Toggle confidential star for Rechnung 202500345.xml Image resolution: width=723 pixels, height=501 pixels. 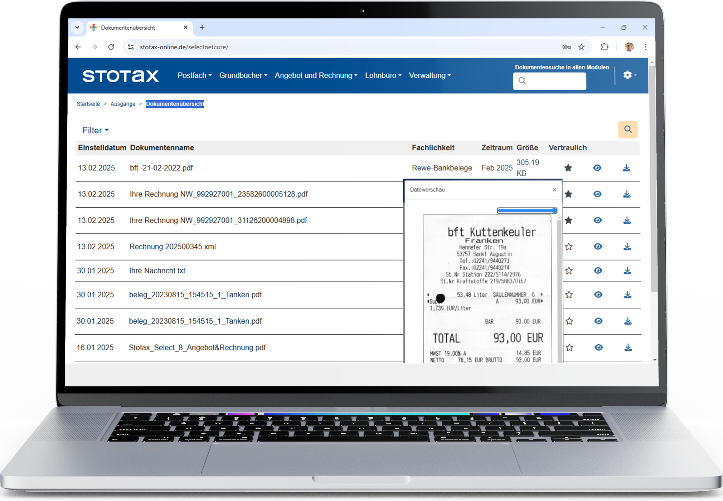[569, 247]
